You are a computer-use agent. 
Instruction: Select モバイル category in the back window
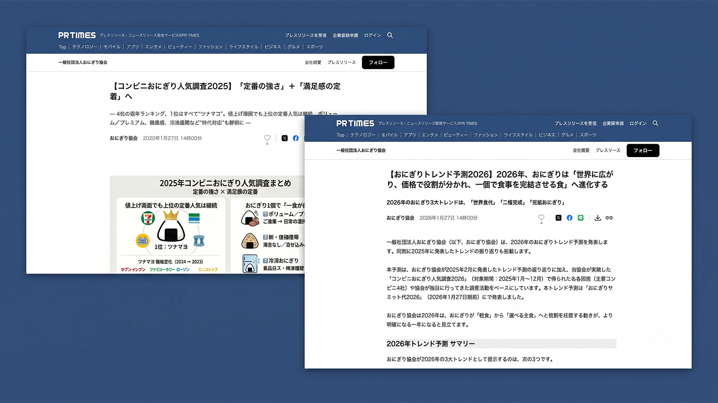point(112,47)
